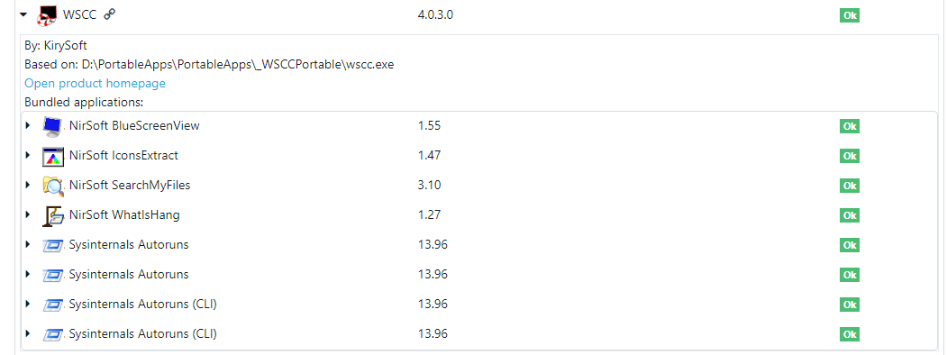Click the WSCC version number 4.0.3.0
Image resolution: width=947 pixels, height=355 pixels.
(435, 15)
